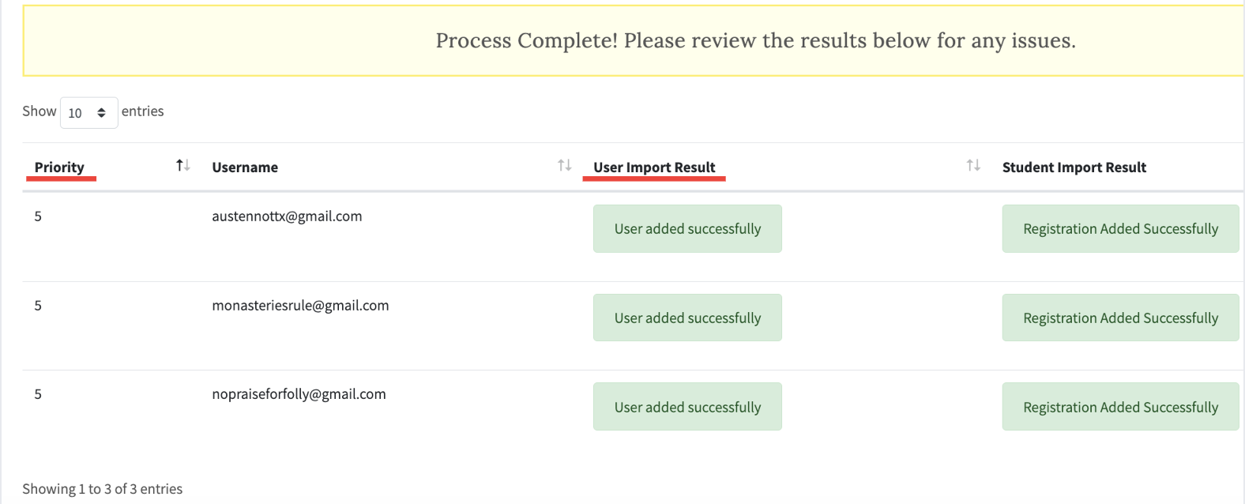The image size is (1245, 504).
Task: Click the Username column sort arrows icon
Action: (x=564, y=165)
